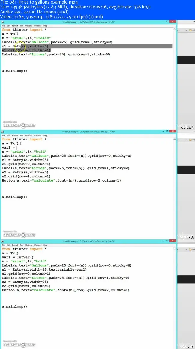Image resolution: width=195 pixels, height=349 pixels.
Task: Click the IDLE window icon in the 00:02:31 frame
Action: point(3,22)
